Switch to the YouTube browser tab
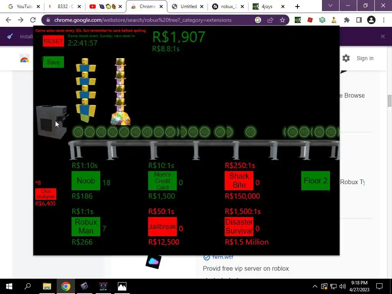The width and height of the screenshot is (392, 294). (24, 7)
